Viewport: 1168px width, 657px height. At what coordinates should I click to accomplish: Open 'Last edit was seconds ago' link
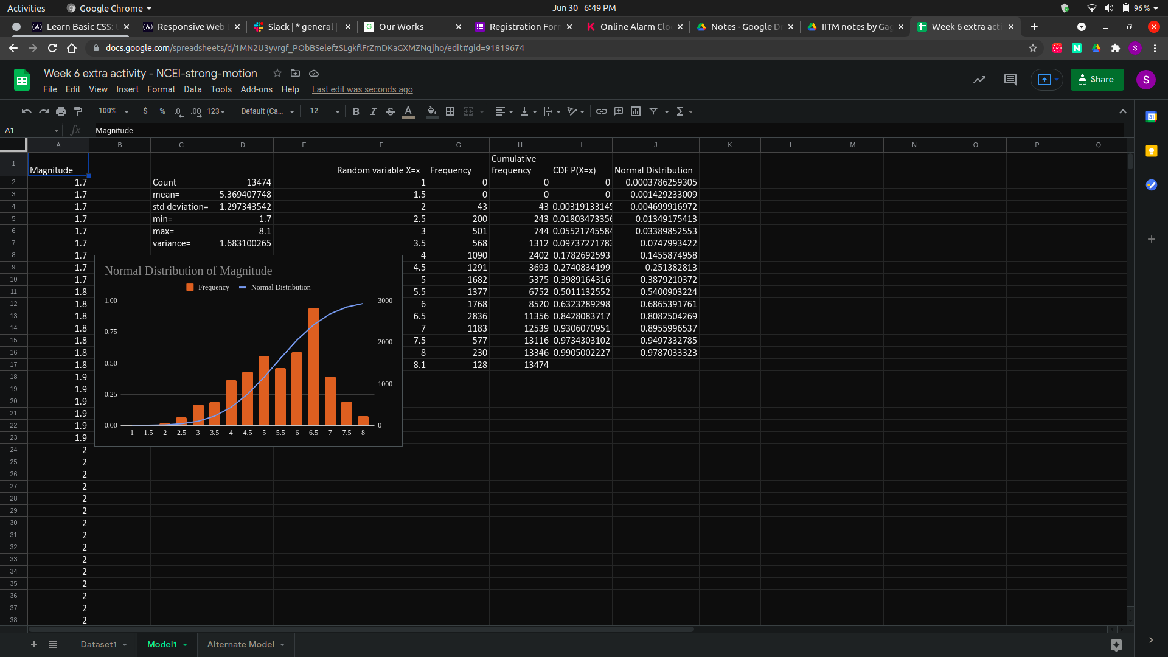click(362, 89)
